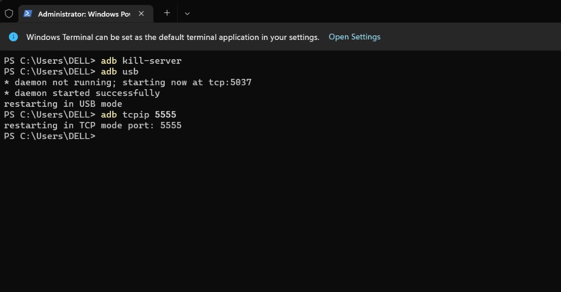Click the empty title bar area beside the dropdown
This screenshot has height=292, width=561.
[376, 12]
